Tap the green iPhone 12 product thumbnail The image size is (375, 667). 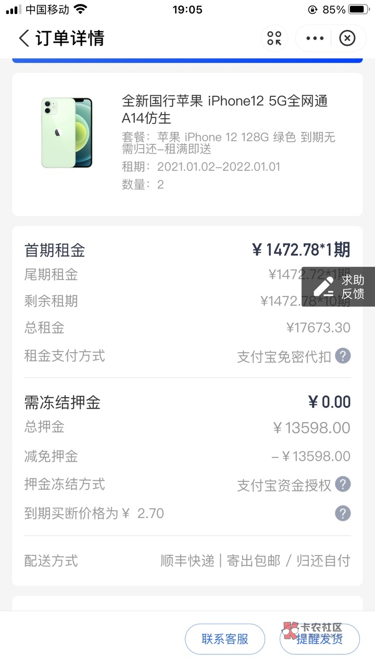point(67,132)
